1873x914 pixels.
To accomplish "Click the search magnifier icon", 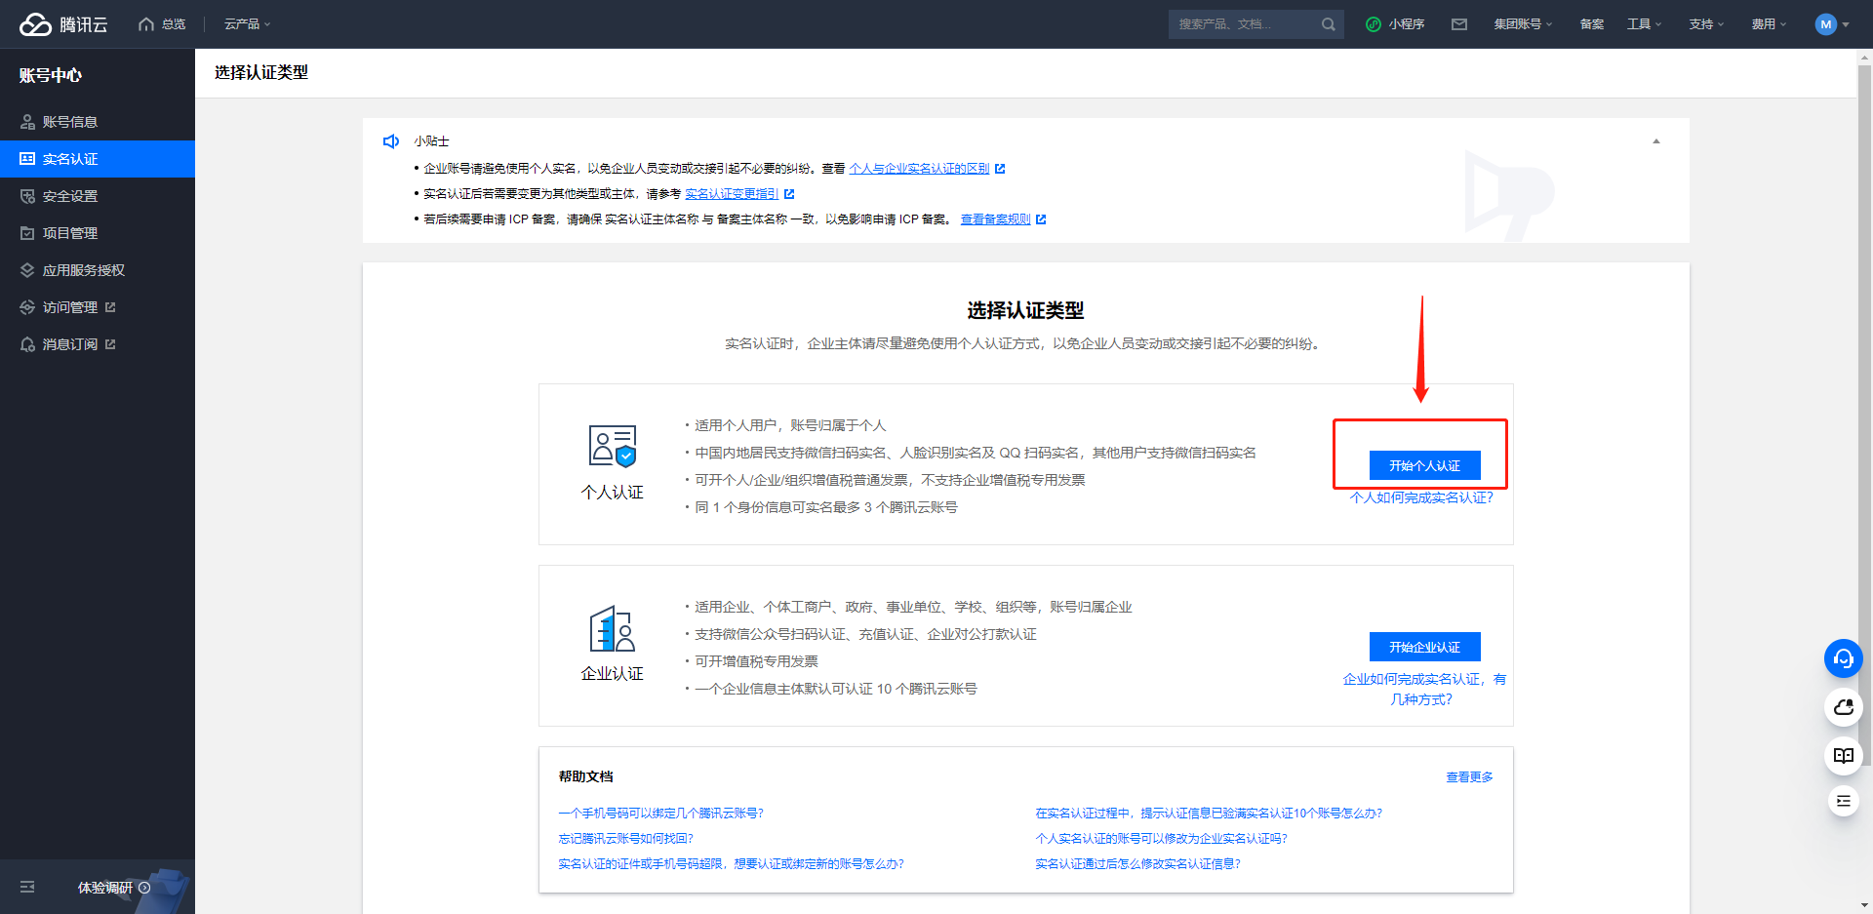I will point(1328,24).
